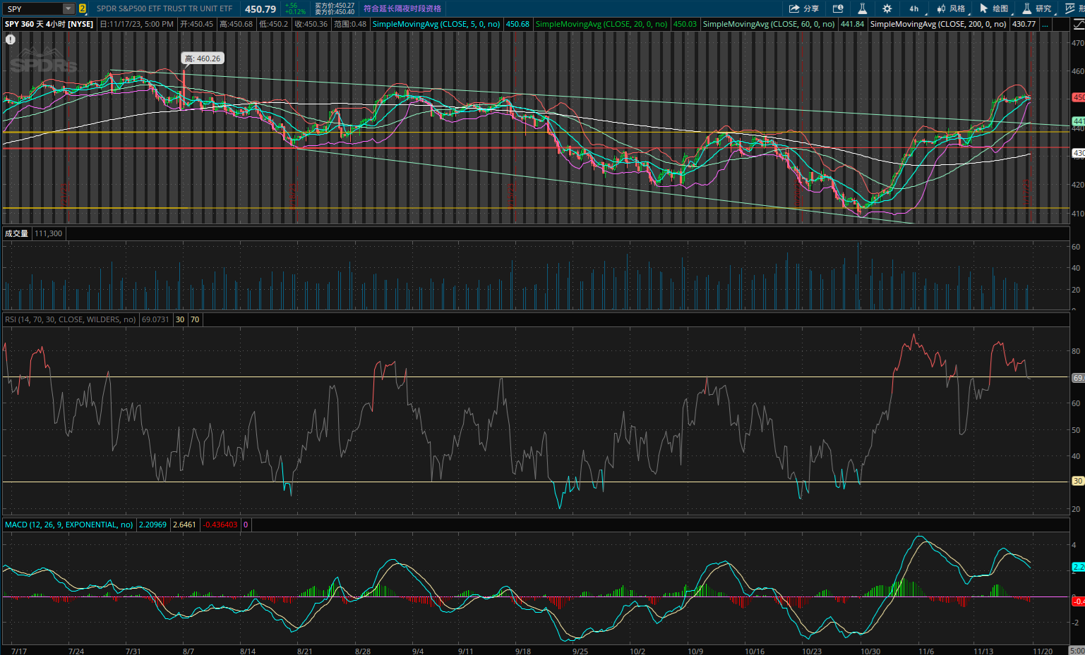Click the SMA60 value 441.84
The height and width of the screenshot is (655, 1085).
(852, 24)
